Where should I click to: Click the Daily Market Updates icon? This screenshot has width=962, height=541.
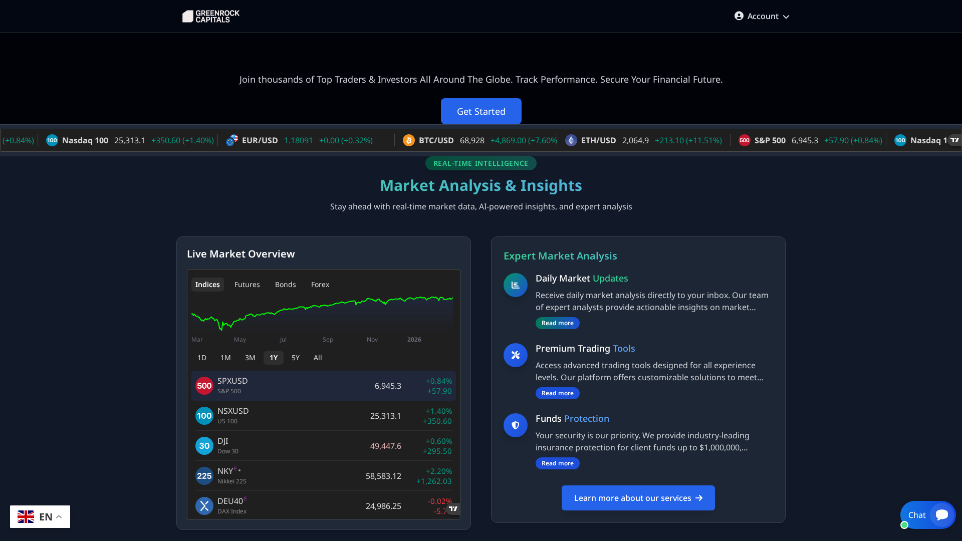coord(515,285)
